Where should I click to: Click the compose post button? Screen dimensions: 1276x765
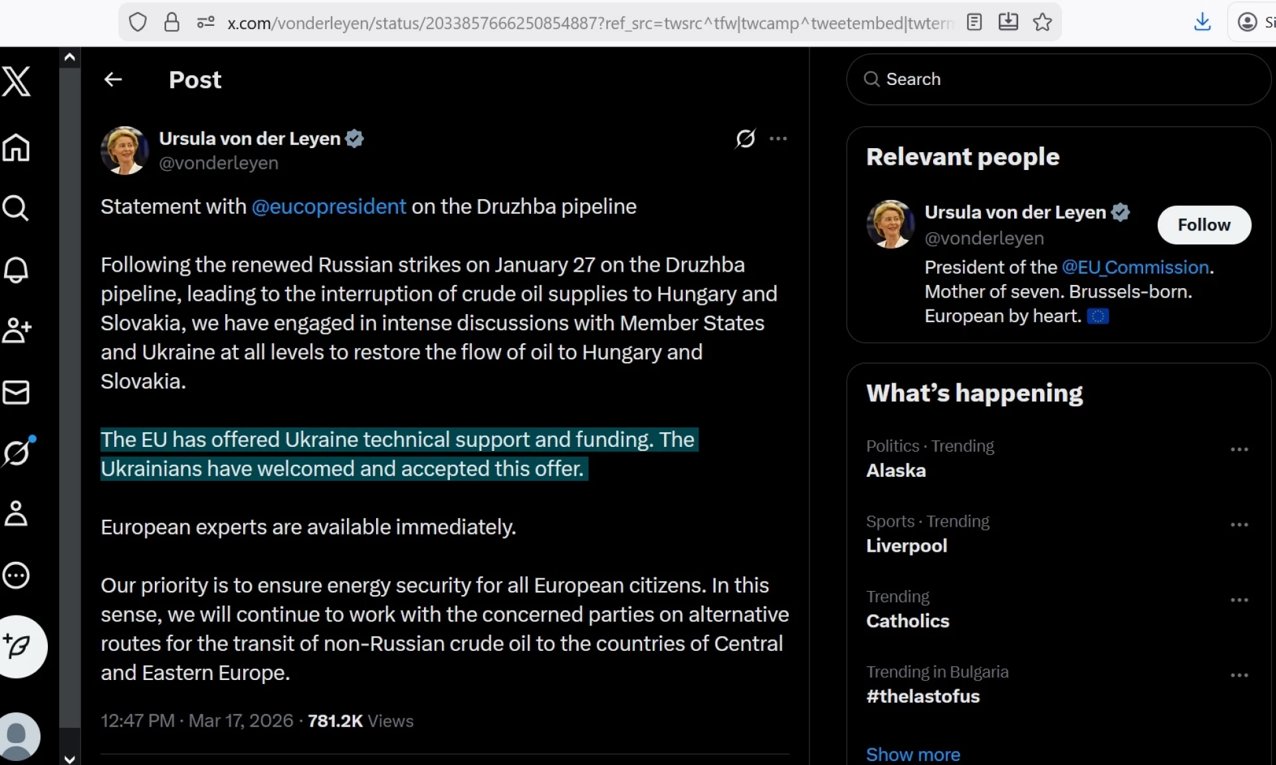[x=20, y=646]
